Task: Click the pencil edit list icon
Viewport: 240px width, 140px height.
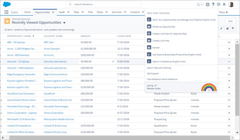Action: coord(221,28)
